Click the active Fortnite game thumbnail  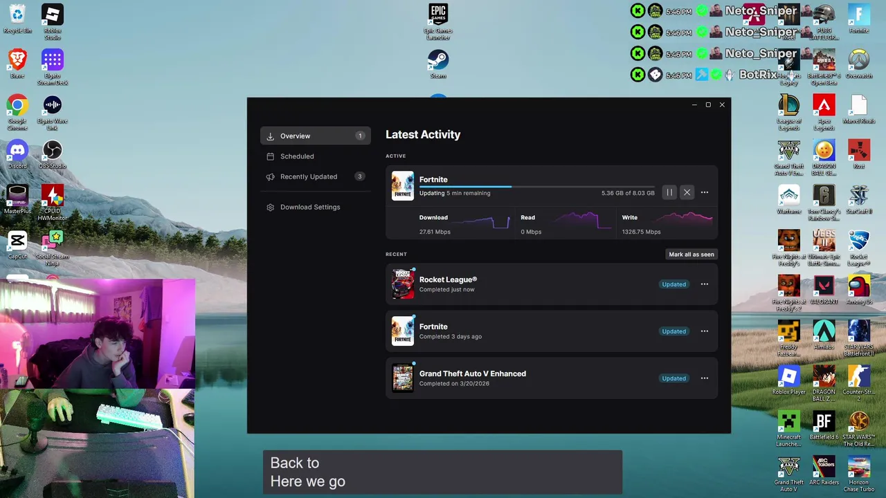pos(403,185)
